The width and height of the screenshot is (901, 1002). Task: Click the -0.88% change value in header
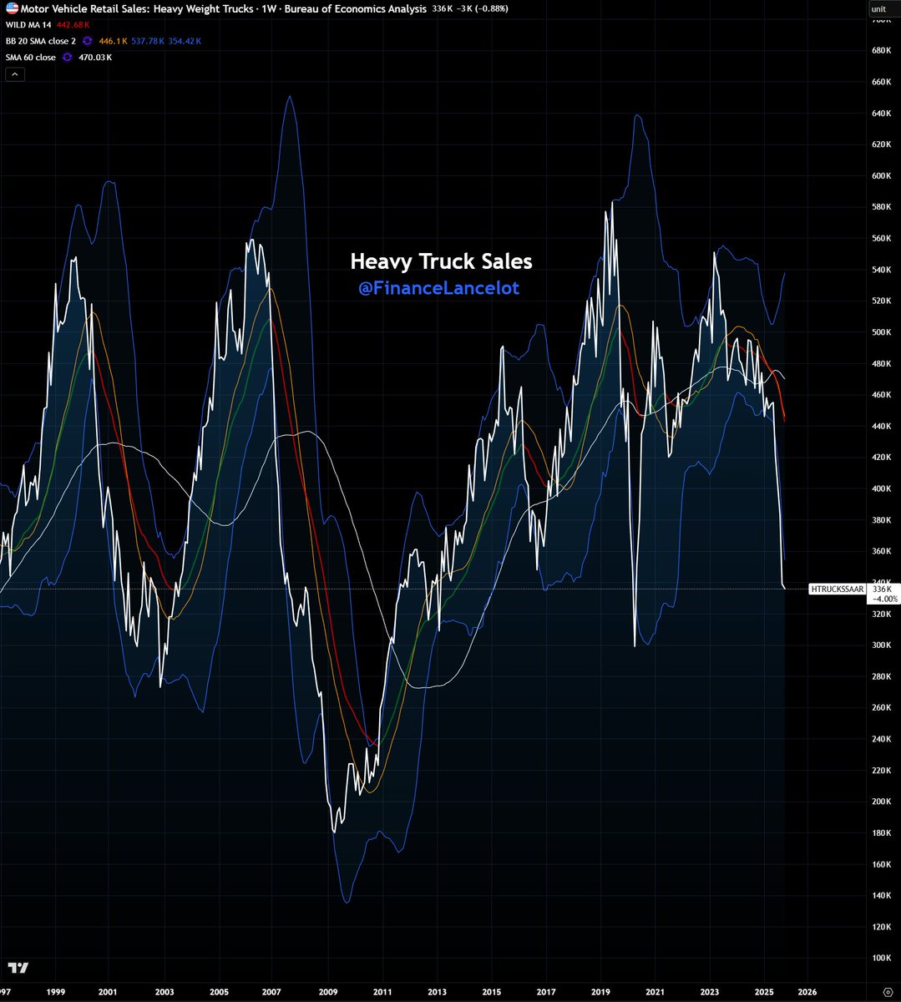point(490,8)
